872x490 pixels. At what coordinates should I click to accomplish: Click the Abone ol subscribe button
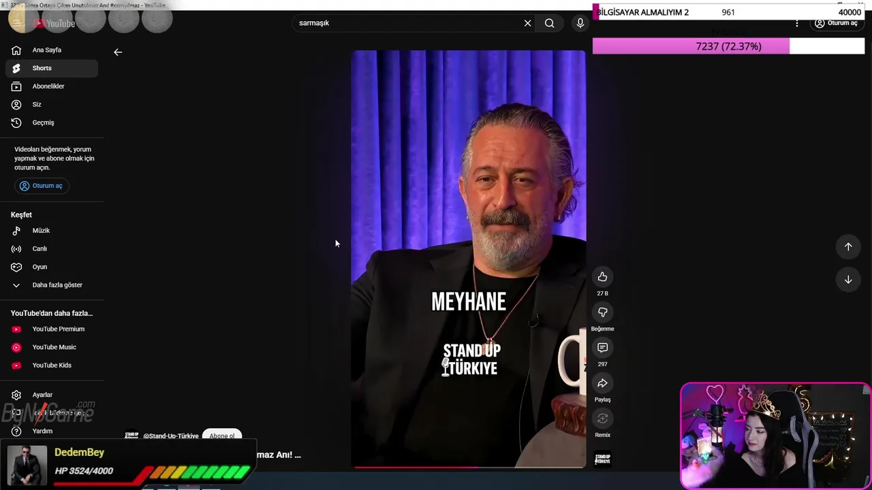222,436
